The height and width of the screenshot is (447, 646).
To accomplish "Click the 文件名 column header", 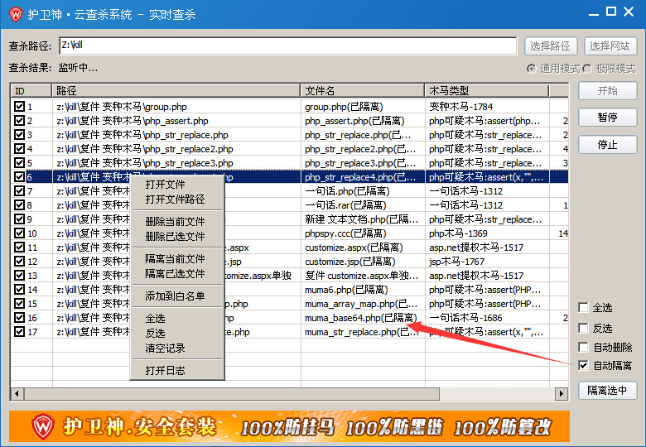I will point(362,90).
